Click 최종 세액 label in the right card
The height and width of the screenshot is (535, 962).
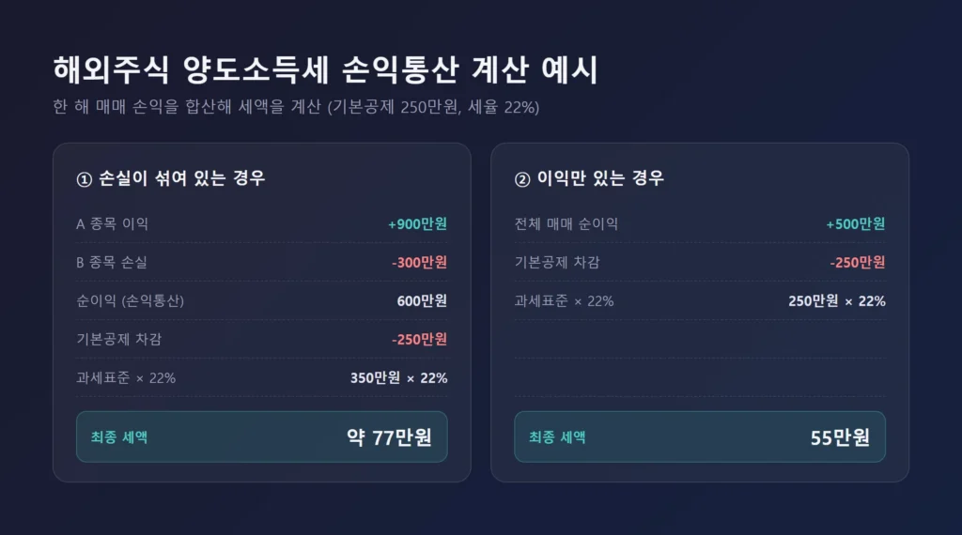click(x=557, y=437)
